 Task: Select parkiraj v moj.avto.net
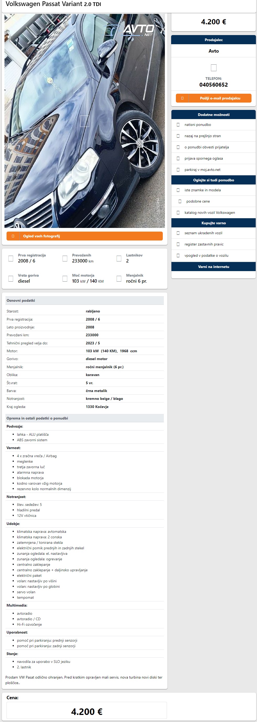(202, 170)
